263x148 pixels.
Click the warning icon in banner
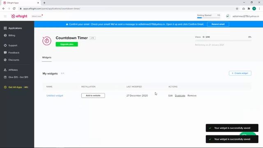coord(67,24)
